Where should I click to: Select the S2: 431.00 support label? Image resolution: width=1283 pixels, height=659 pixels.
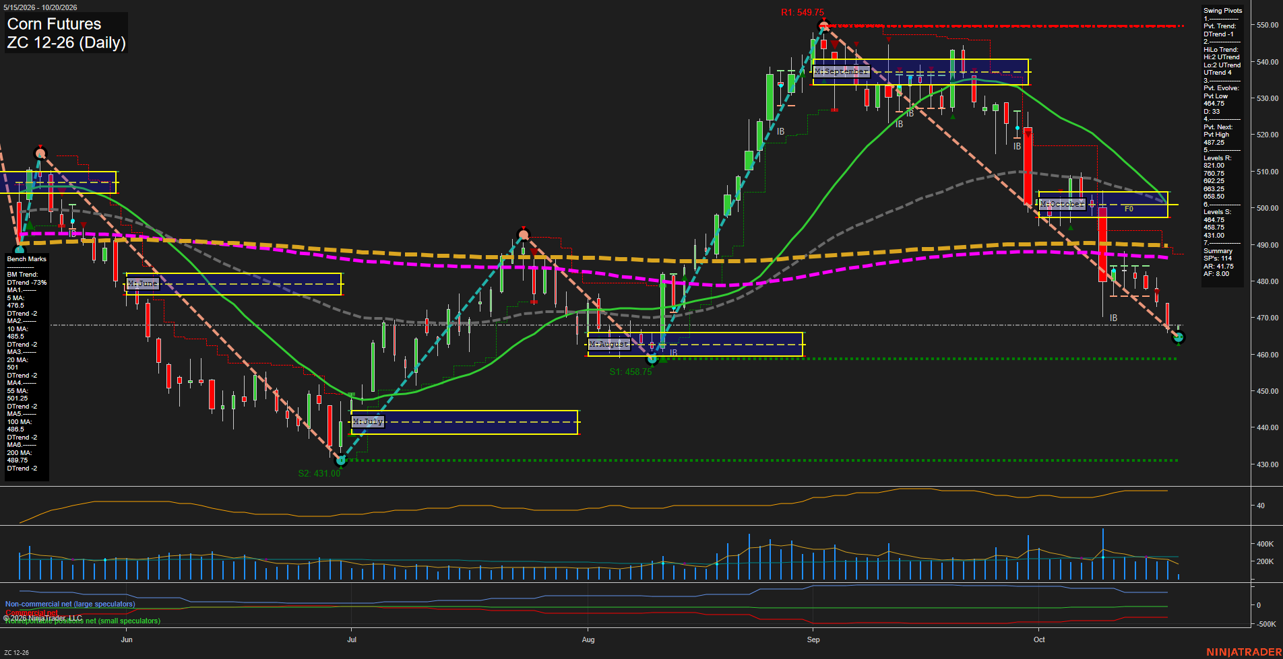319,473
